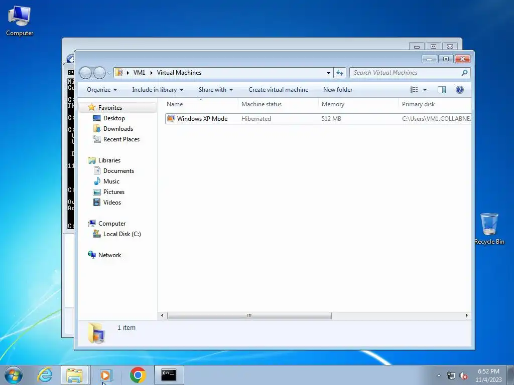This screenshot has width=514, height=385.
Task: Open the Music library
Action: (x=111, y=181)
